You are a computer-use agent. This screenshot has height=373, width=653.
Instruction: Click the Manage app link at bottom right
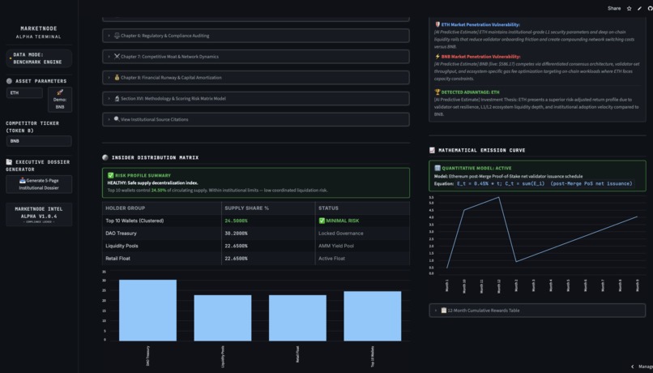coord(642,367)
